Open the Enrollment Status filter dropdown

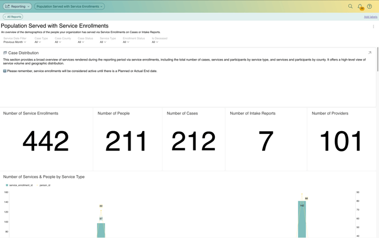(x=126, y=42)
